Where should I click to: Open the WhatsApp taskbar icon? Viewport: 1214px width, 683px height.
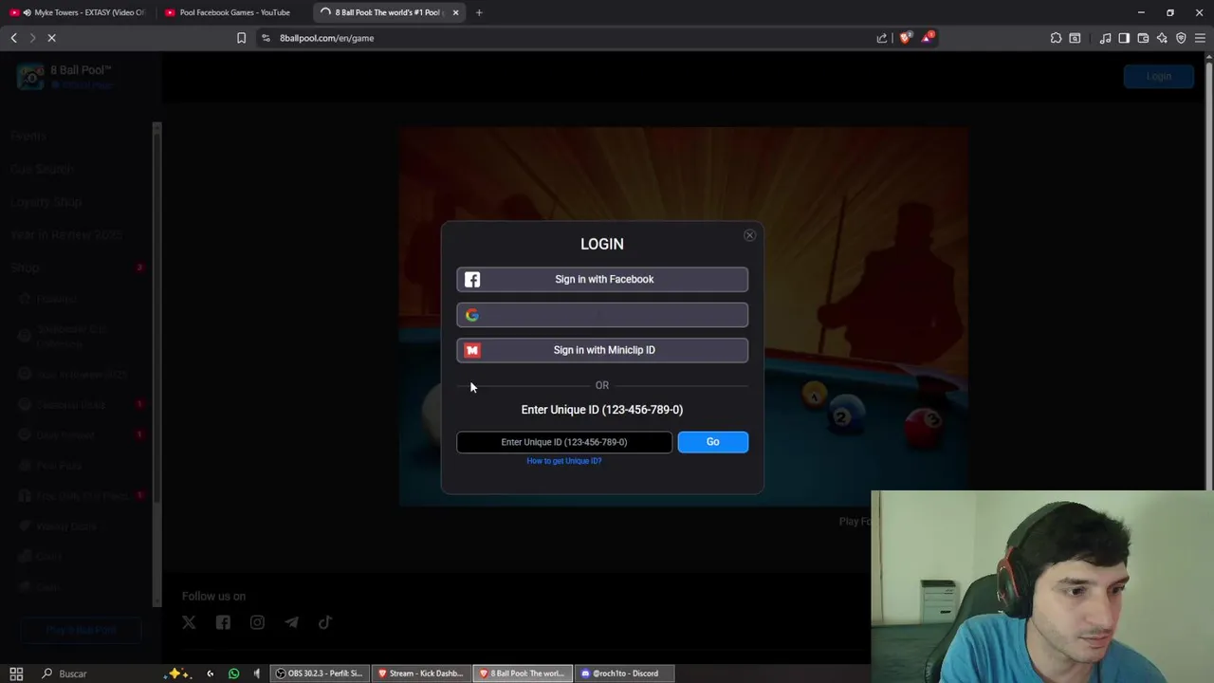pyautogui.click(x=234, y=674)
